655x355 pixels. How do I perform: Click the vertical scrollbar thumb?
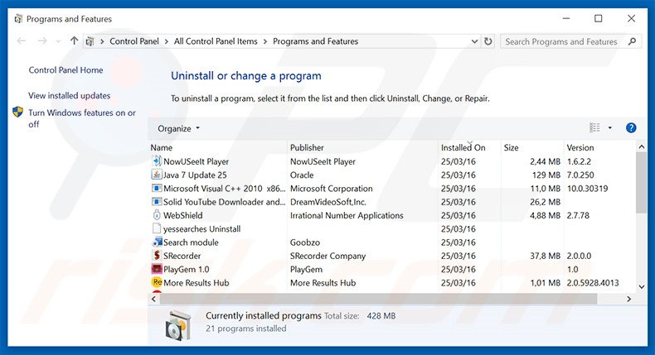coord(642,183)
